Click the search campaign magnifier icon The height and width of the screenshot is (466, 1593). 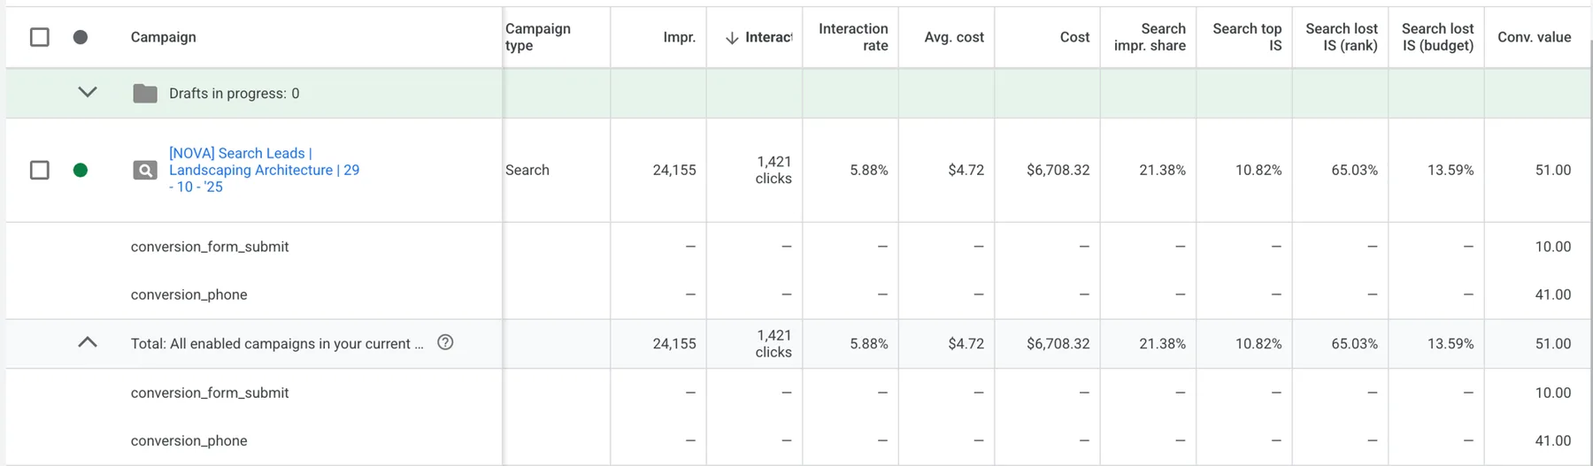(x=145, y=170)
